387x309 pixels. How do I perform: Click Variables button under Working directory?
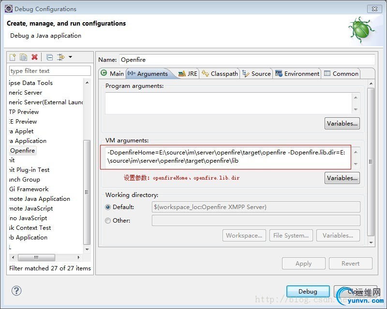tap(338, 236)
